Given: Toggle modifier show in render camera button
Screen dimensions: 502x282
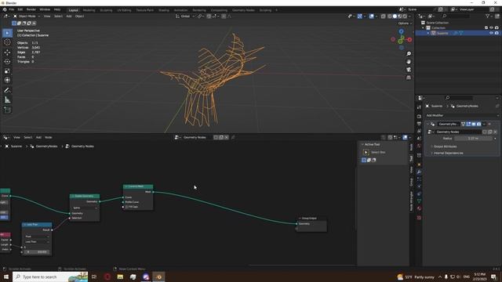Looking at the screenshot, I should pos(478,124).
